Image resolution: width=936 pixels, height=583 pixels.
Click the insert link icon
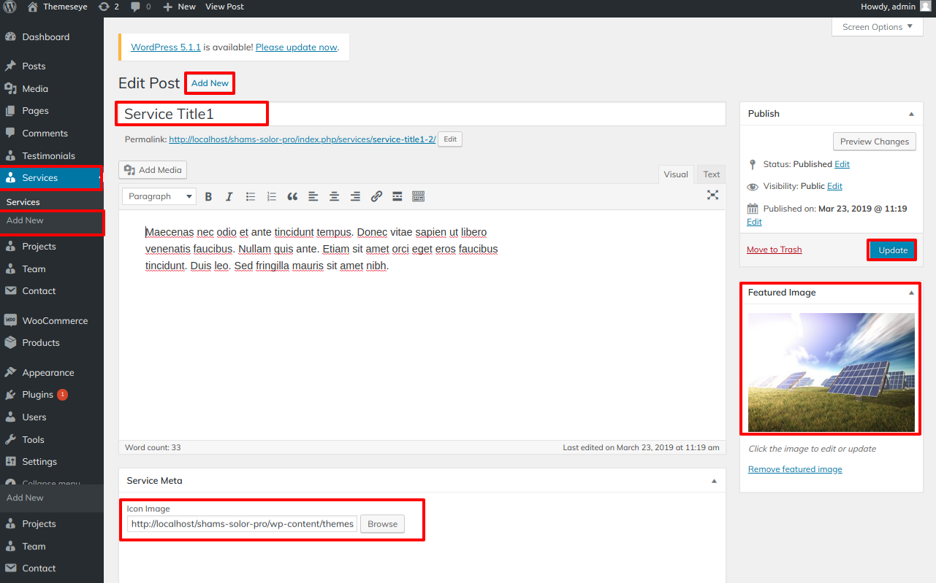coord(376,196)
